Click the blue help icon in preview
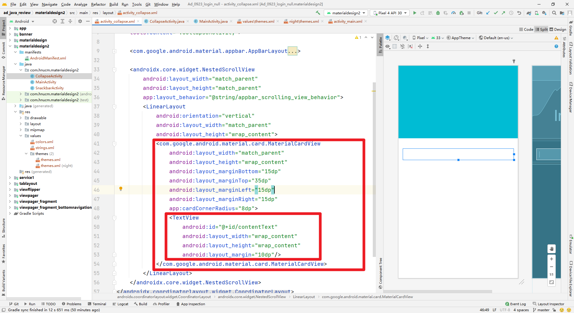The image size is (574, 313). coord(556,46)
